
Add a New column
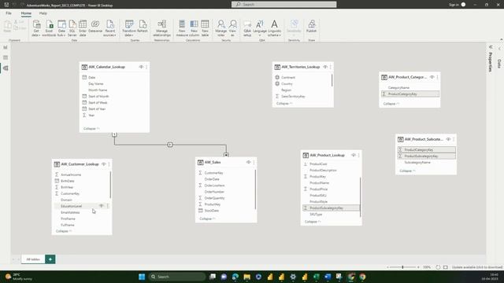(194, 28)
